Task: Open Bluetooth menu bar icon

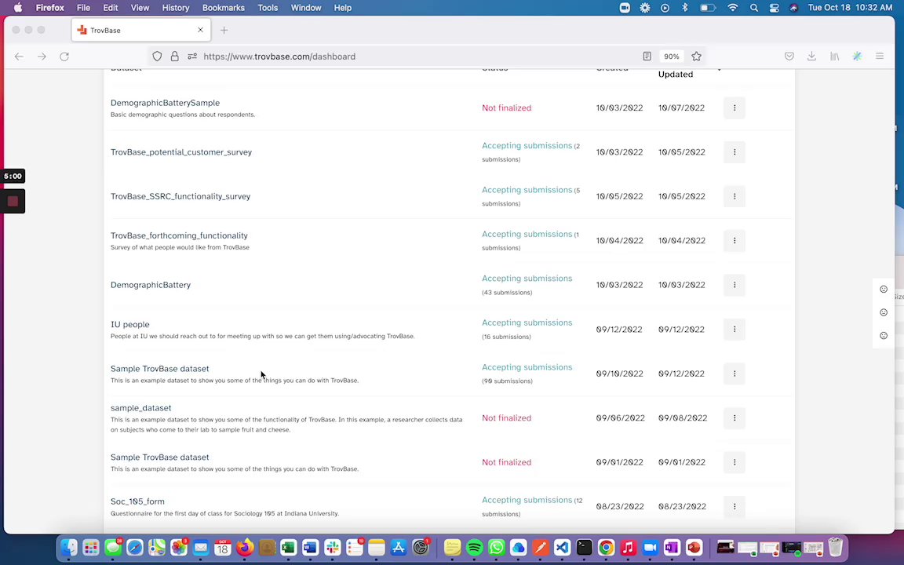Action: tap(685, 8)
